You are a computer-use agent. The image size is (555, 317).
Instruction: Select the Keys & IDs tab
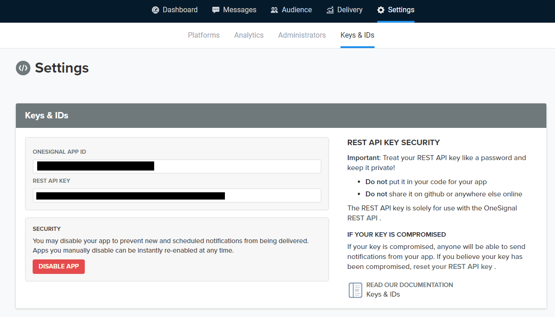click(x=357, y=35)
